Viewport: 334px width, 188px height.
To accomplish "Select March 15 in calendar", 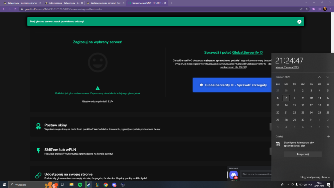I will pyautogui.click(x=294, y=105).
